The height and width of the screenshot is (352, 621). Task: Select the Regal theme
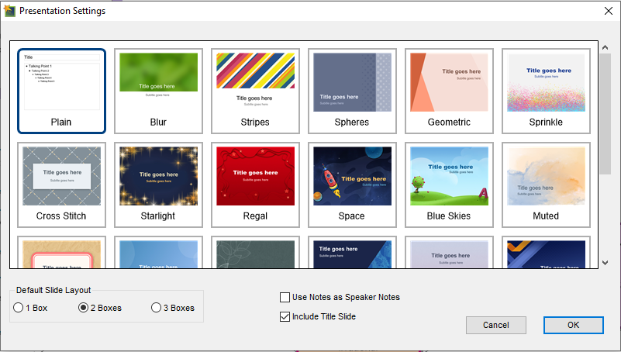pos(255,185)
